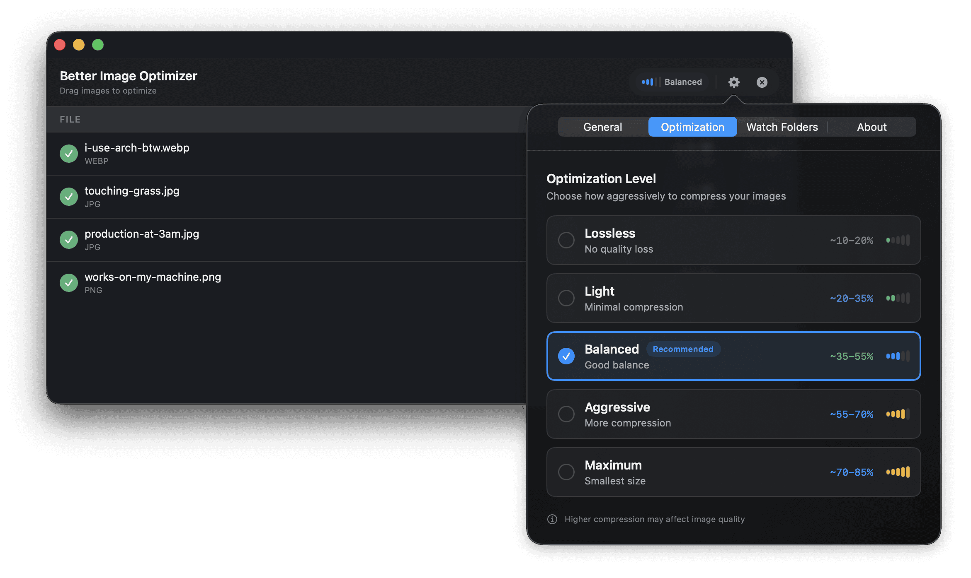Click the checkmark icon next to works-on-my-machine.png
Viewport: 971px width, 578px height.
pyautogui.click(x=69, y=282)
